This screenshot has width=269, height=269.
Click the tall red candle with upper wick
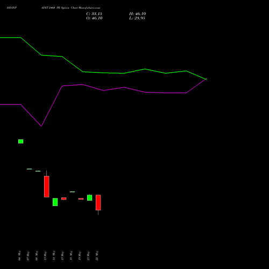click(x=47, y=187)
